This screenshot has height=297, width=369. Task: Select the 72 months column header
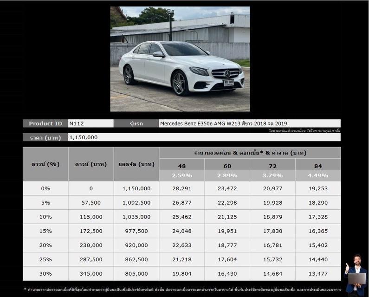272,166
